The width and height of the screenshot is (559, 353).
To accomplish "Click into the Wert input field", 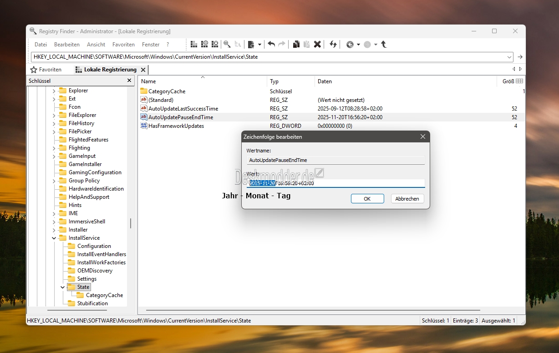I will 336,183.
